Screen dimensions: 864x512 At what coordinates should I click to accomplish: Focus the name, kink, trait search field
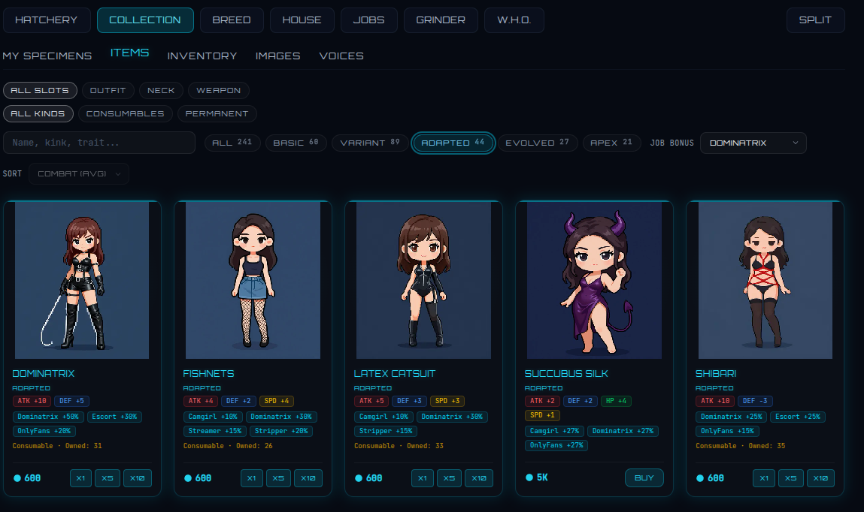pos(99,143)
